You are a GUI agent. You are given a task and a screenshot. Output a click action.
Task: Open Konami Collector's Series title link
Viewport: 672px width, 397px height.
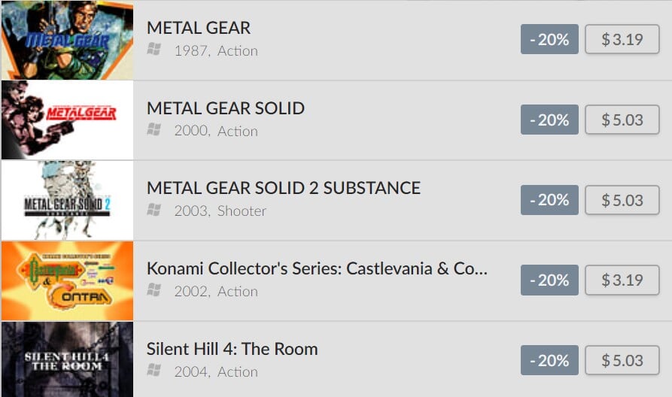[x=317, y=268]
